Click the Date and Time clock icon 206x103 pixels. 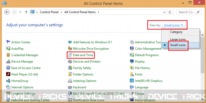70,55
